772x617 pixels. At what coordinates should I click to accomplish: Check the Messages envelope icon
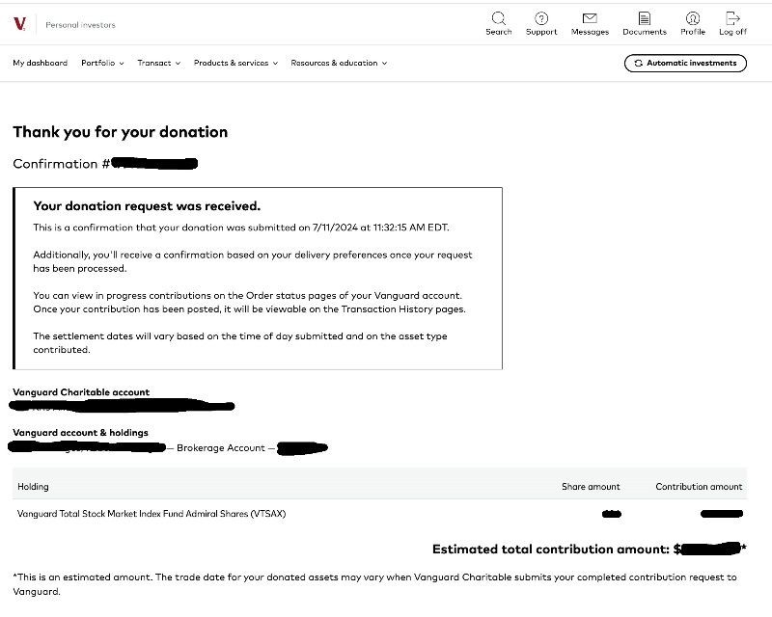(590, 18)
